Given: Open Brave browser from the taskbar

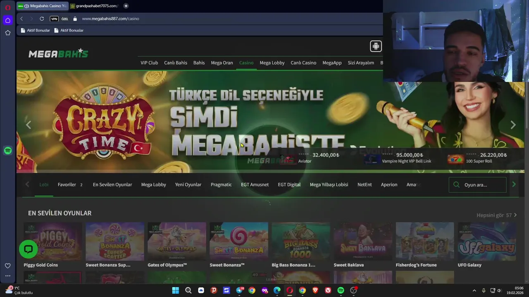Looking at the screenshot, I should click(x=315, y=290).
